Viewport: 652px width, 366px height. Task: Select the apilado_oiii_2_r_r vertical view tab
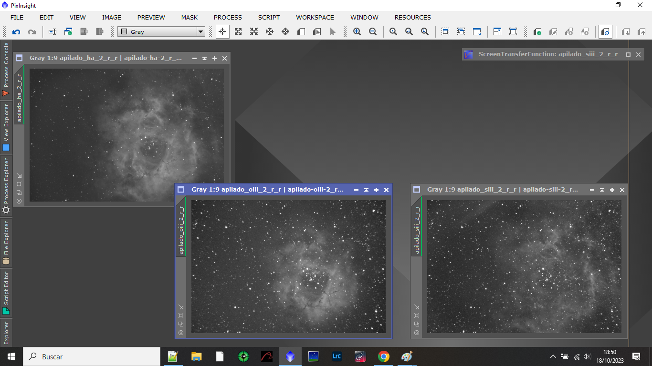click(x=181, y=229)
